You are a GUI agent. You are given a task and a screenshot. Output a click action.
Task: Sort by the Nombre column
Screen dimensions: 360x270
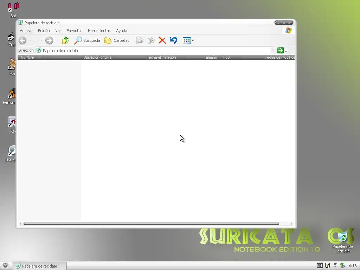[x=49, y=57]
